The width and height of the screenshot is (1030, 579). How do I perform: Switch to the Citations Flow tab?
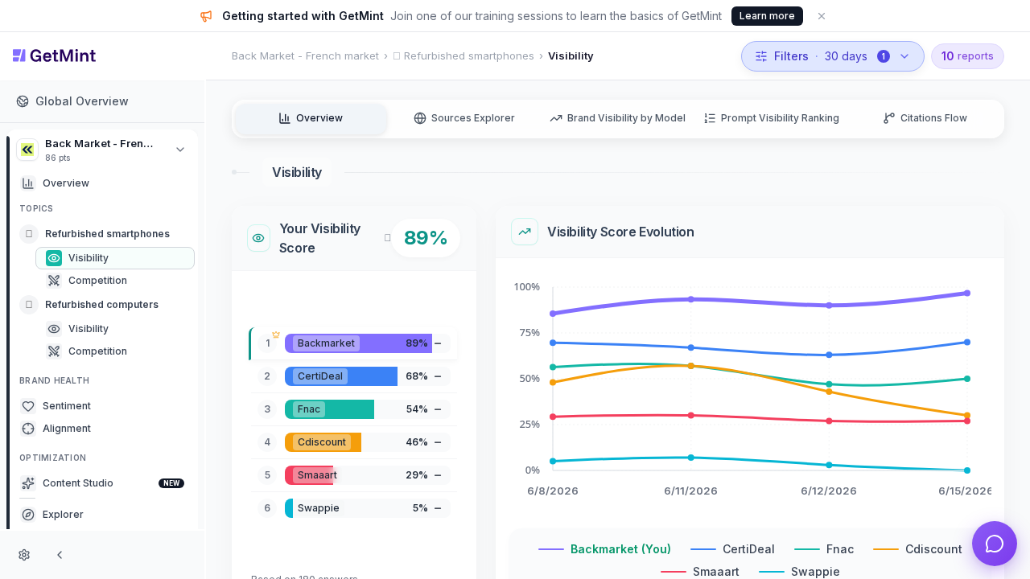(925, 118)
